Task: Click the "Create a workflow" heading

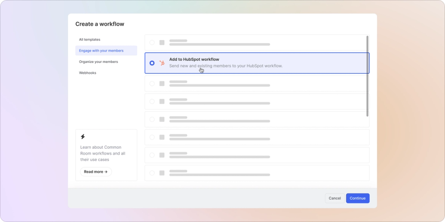Action: pyautogui.click(x=100, y=24)
